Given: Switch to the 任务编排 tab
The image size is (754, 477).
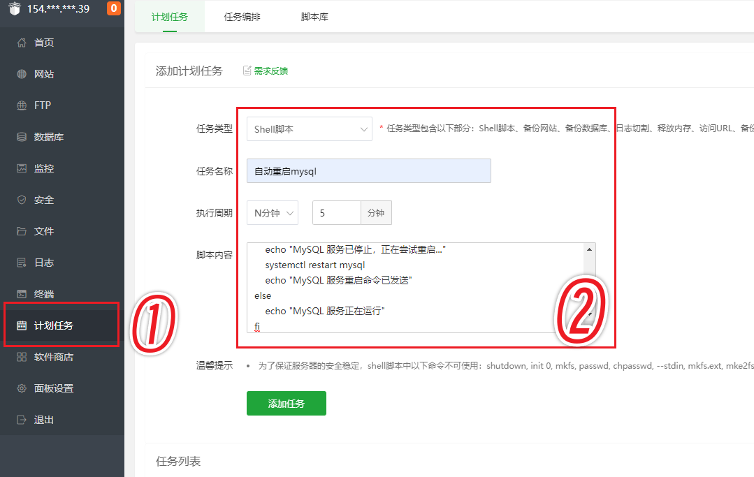Looking at the screenshot, I should tap(242, 17).
